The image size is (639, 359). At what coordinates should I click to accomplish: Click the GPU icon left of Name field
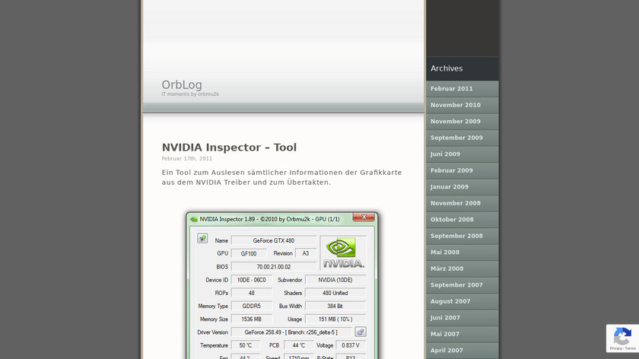pos(202,238)
